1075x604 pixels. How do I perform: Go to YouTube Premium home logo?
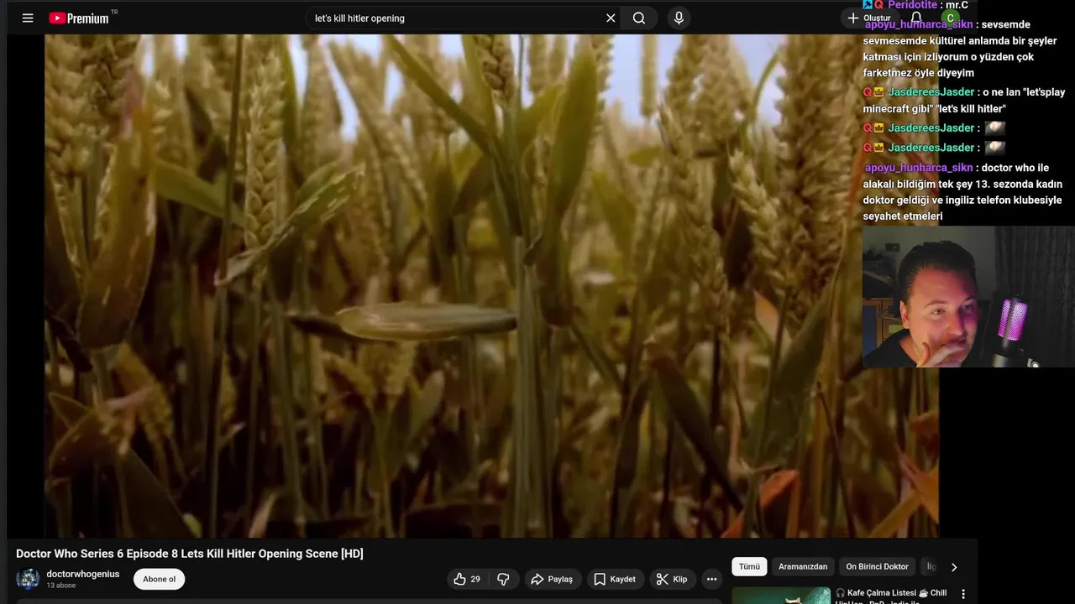79,18
